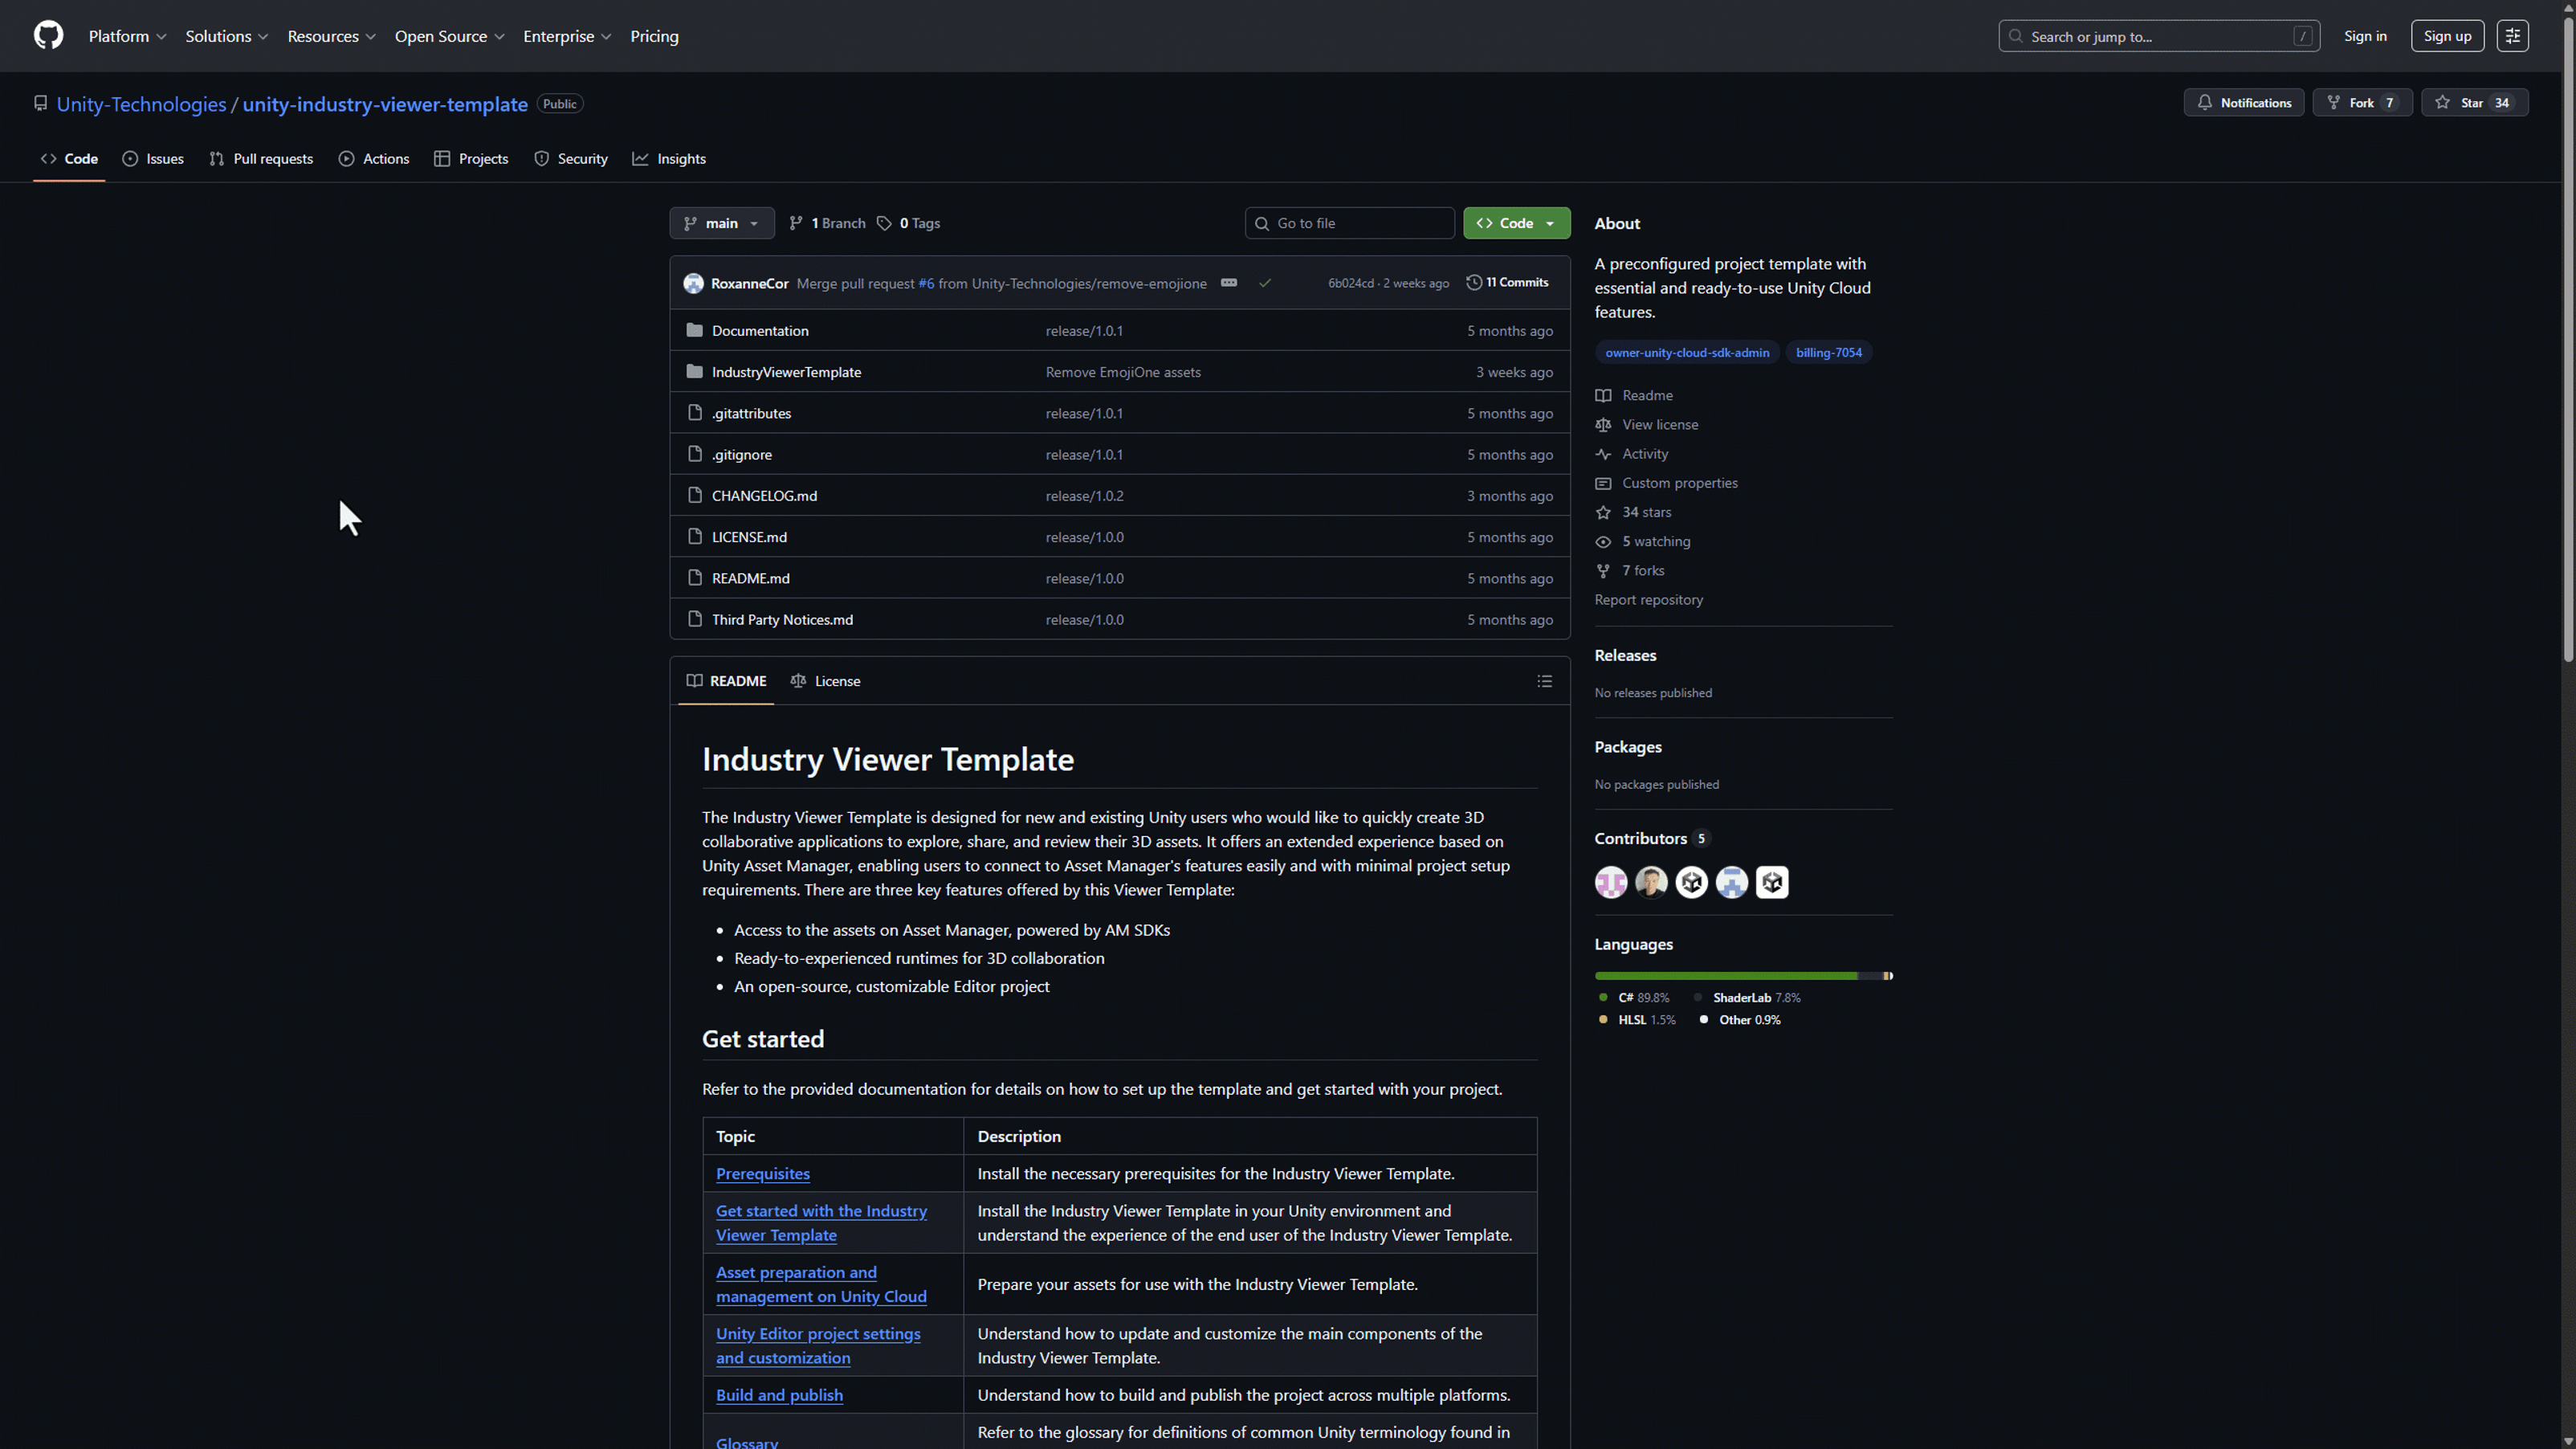Click the C# segment of languages bar
This screenshot has height=1449, width=2576.
[x=1726, y=976]
